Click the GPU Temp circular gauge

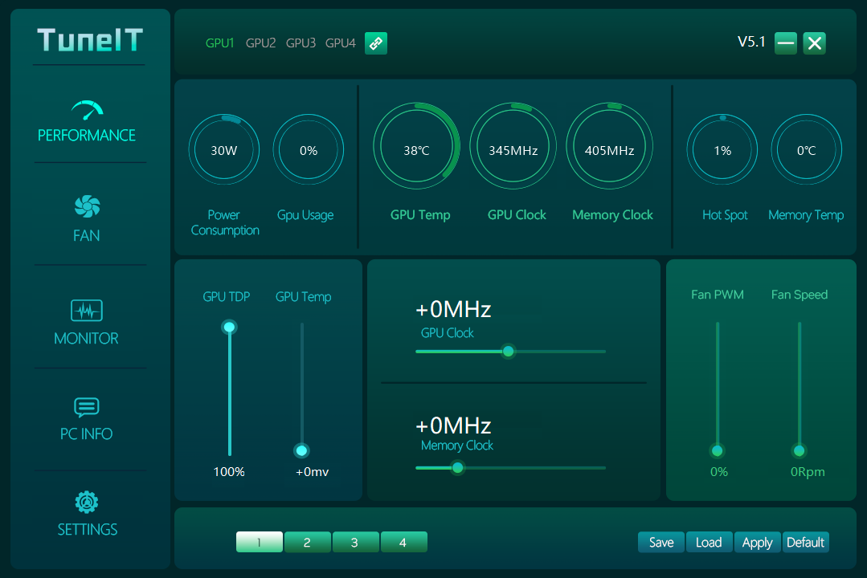[x=416, y=150]
